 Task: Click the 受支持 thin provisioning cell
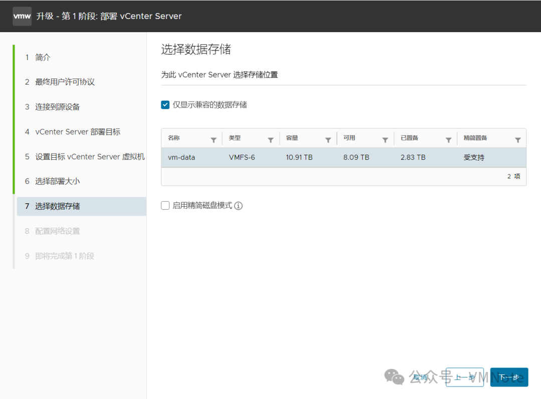tap(474, 158)
